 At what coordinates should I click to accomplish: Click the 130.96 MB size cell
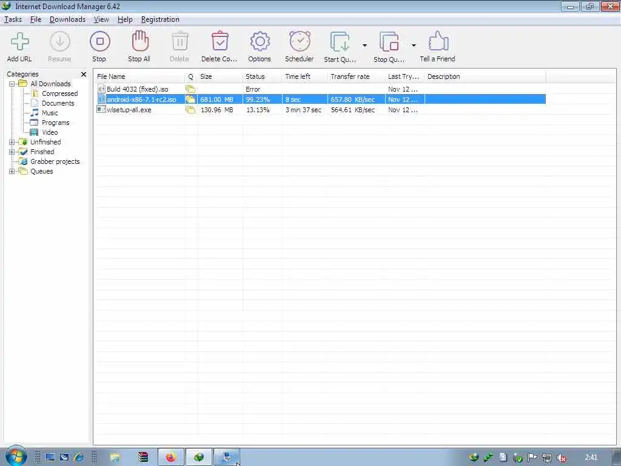[x=217, y=110]
